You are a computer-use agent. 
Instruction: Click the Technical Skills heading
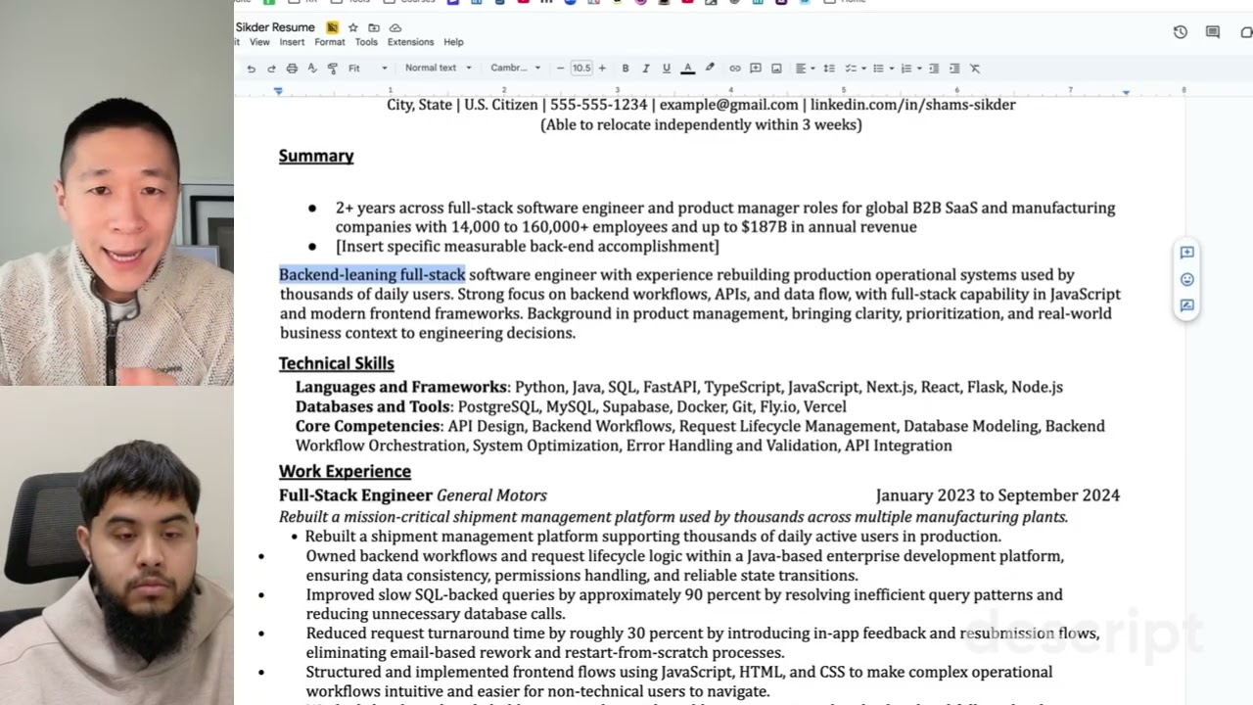pyautogui.click(x=337, y=363)
